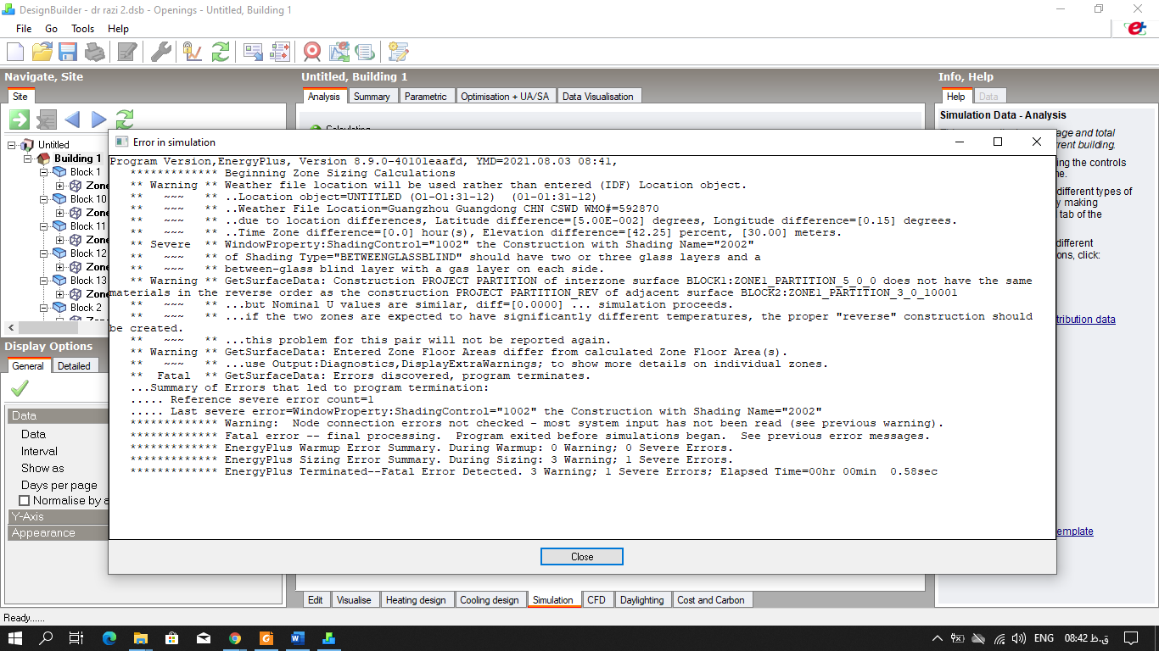Expand the Y-Axis section header

click(x=58, y=516)
